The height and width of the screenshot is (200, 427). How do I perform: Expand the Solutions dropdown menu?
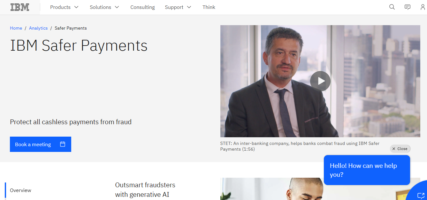[104, 7]
